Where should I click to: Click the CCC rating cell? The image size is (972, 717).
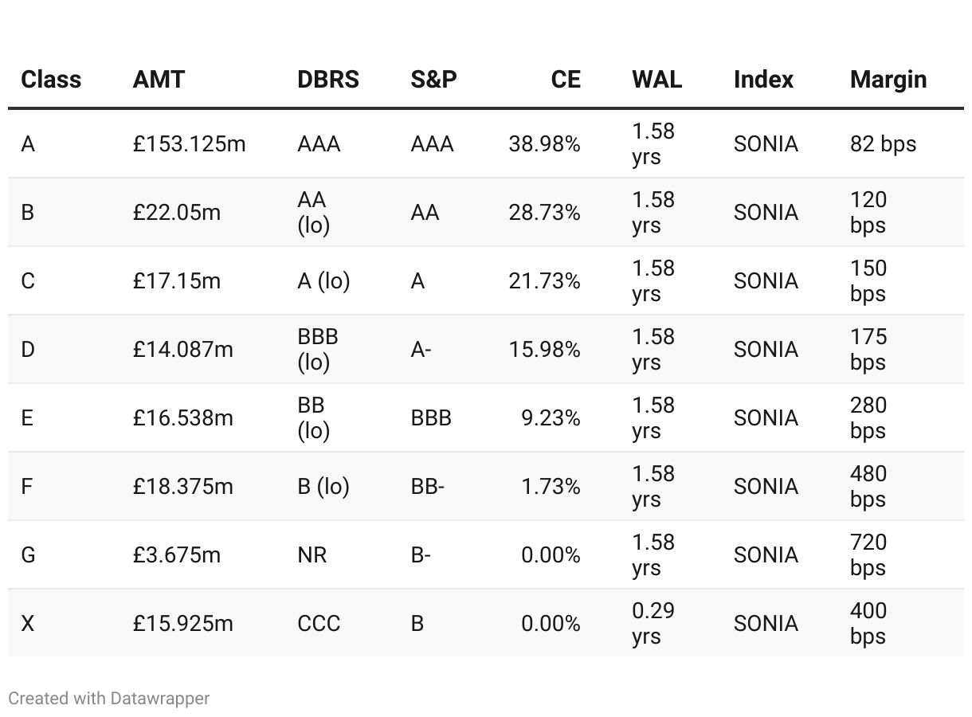pos(319,624)
